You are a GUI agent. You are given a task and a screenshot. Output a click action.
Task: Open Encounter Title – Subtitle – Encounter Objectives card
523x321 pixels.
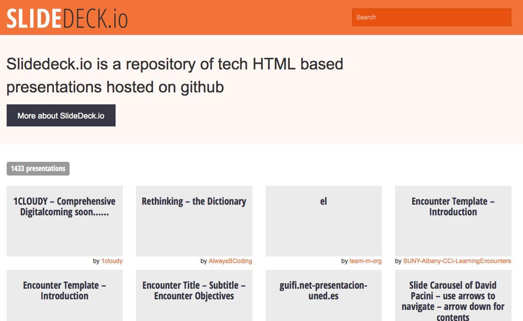point(194,295)
